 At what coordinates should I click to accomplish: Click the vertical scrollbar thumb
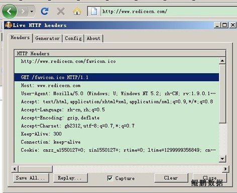tap(222, 94)
